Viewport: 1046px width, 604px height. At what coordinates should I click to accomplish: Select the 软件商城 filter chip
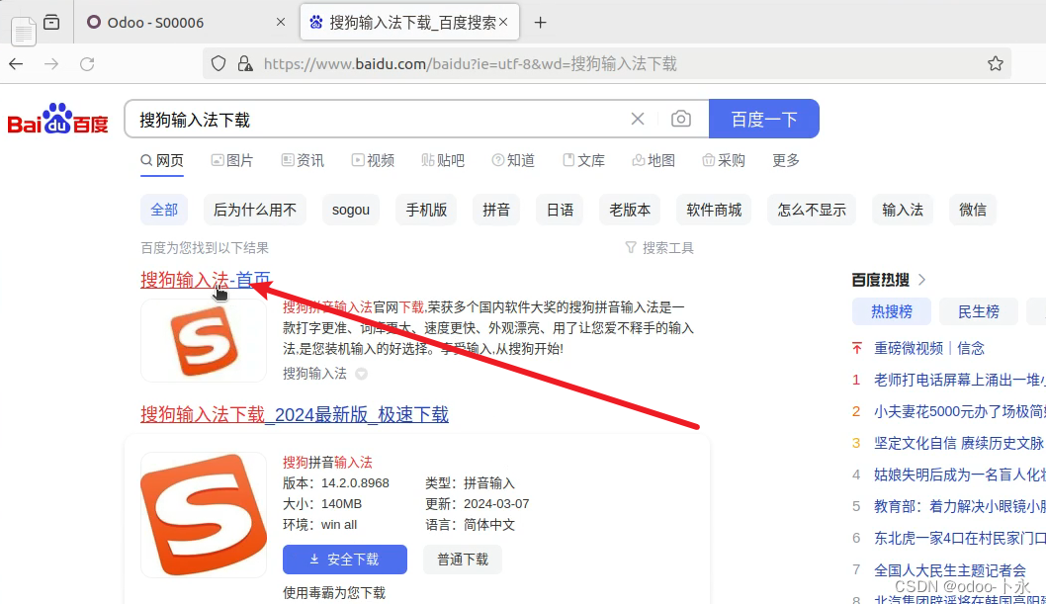[714, 210]
